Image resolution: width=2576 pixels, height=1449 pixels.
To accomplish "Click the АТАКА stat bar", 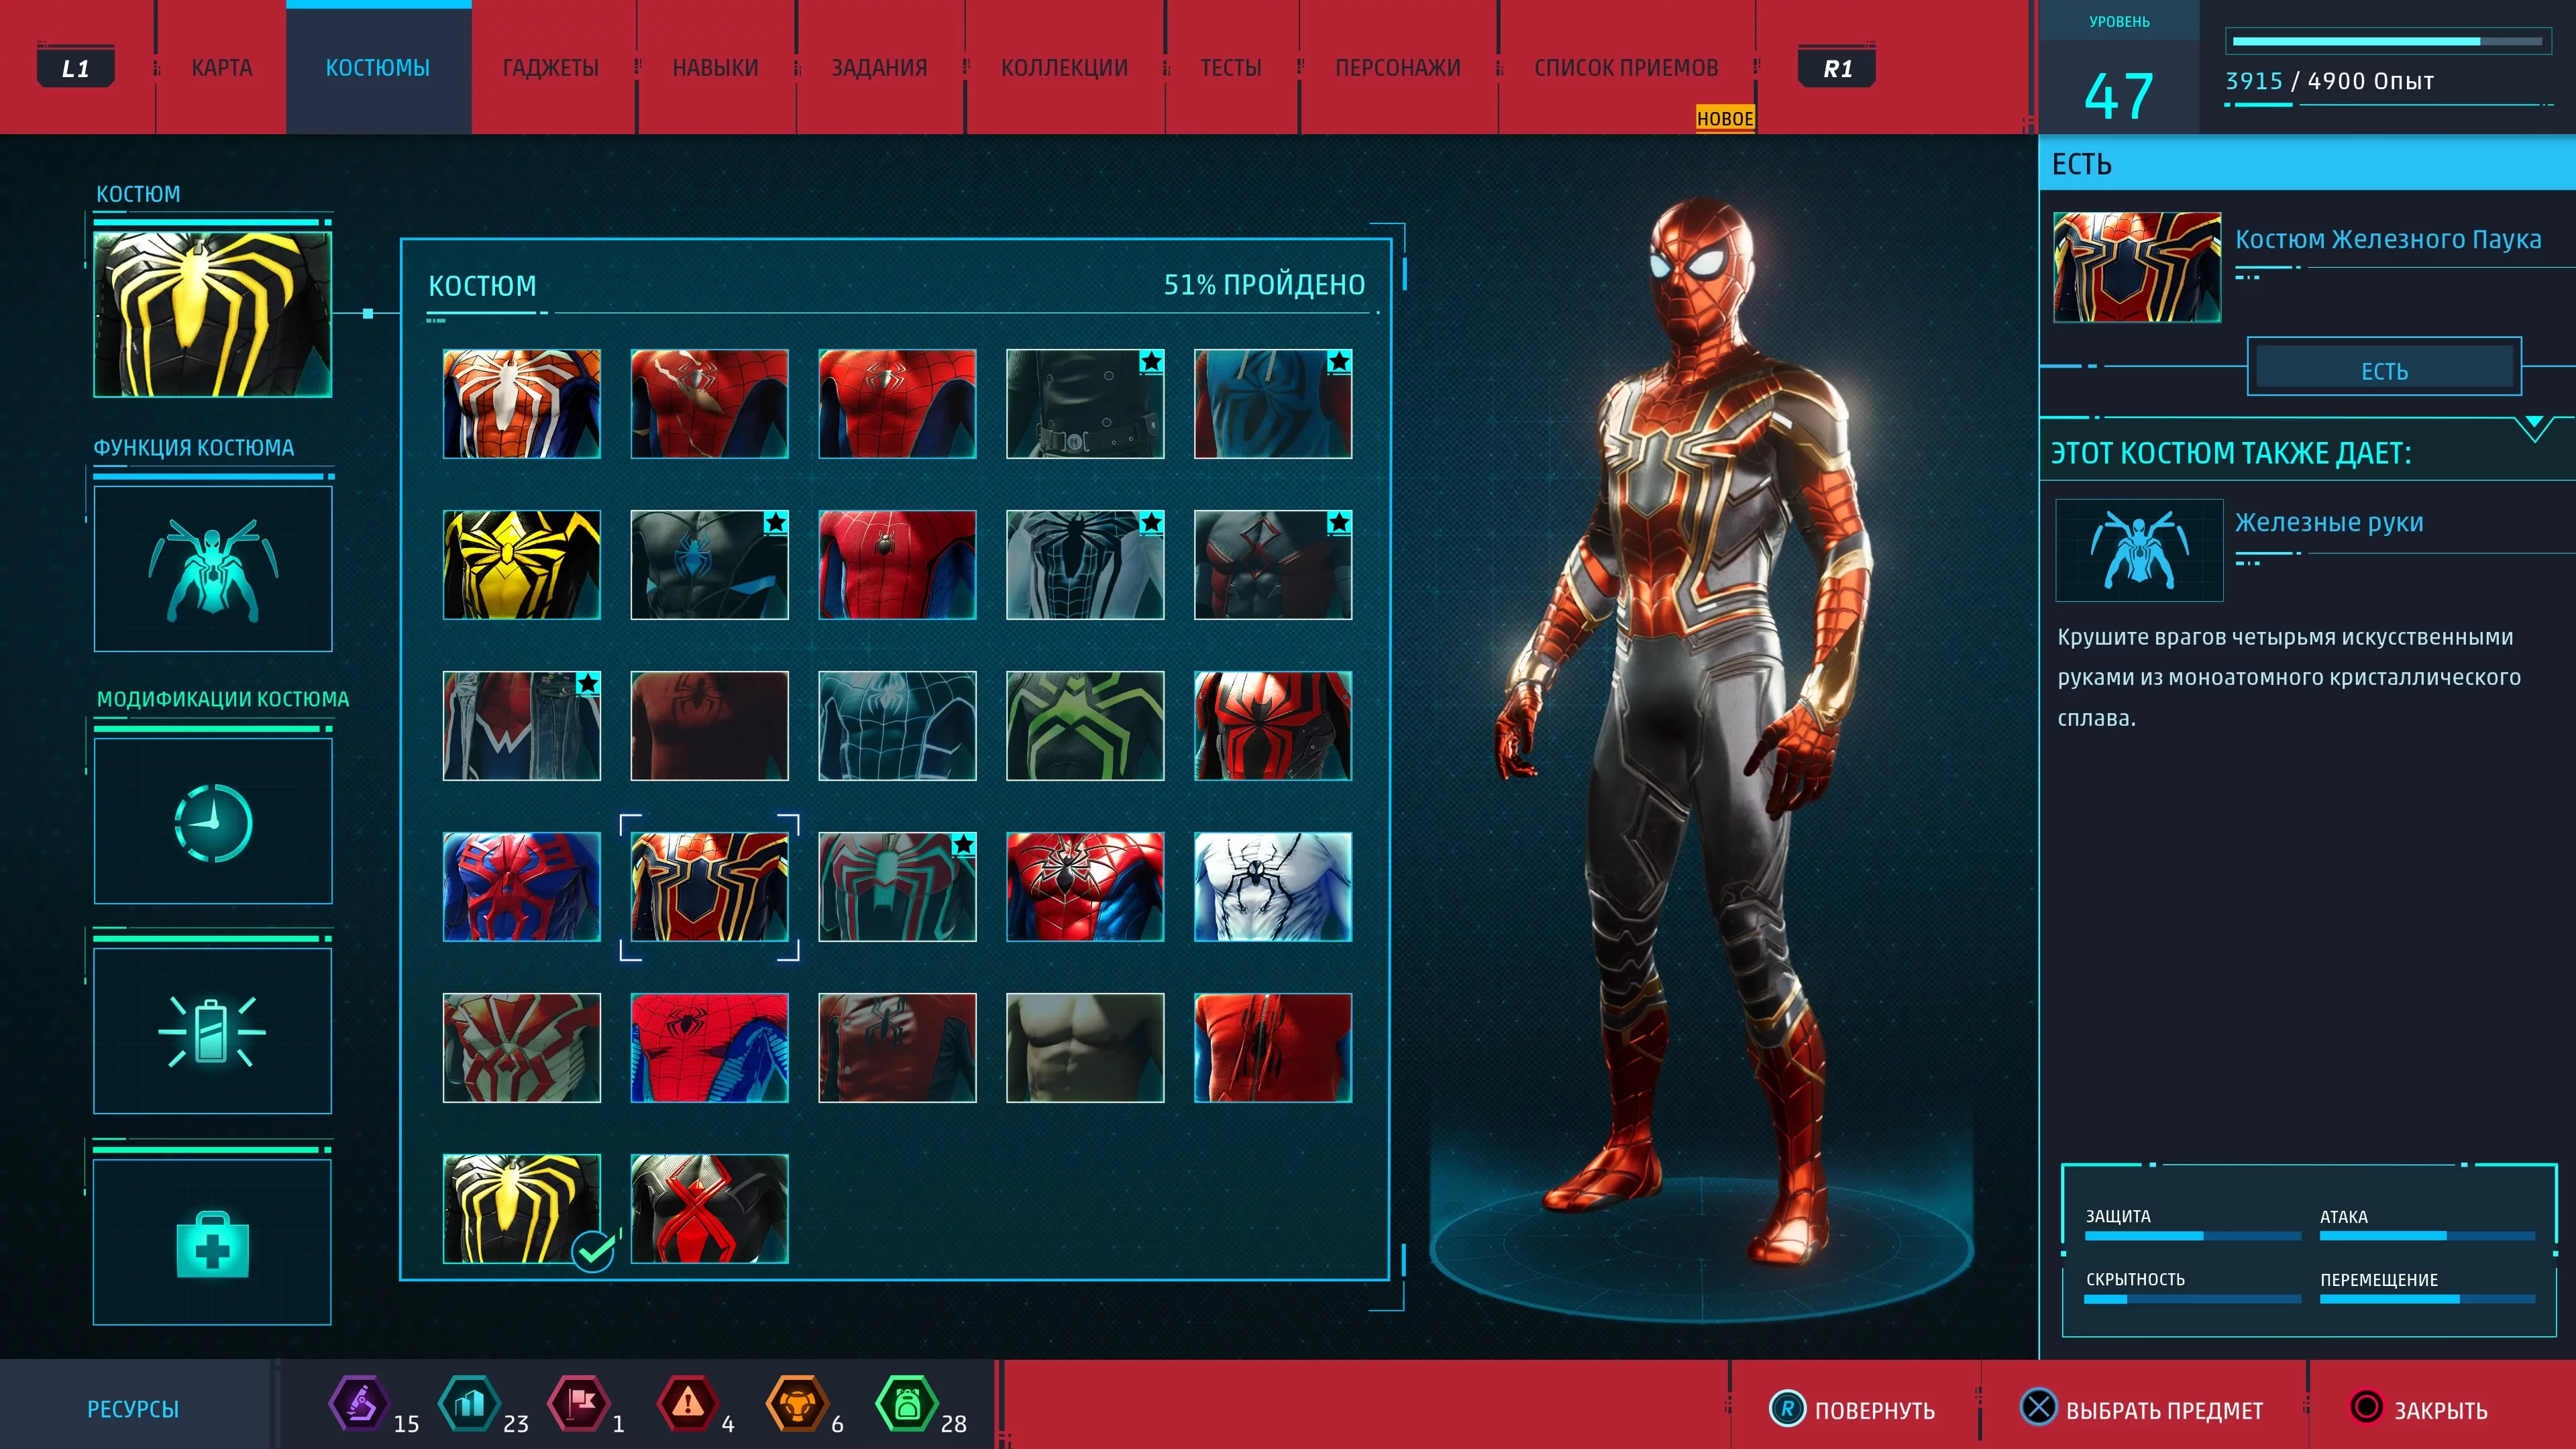I will (x=2427, y=1236).
